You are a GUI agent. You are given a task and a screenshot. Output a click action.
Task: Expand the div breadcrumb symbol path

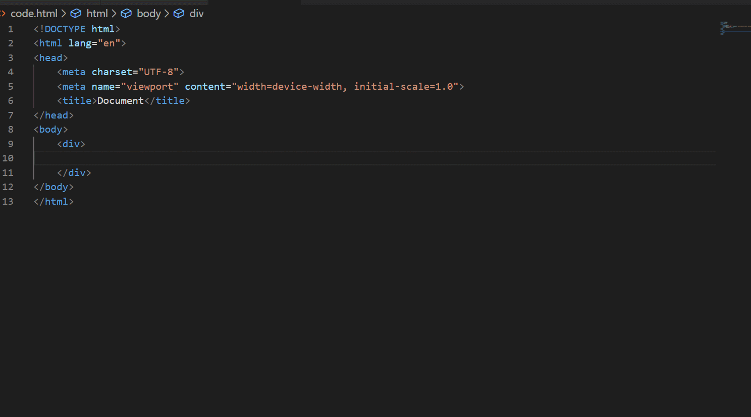[x=196, y=13]
